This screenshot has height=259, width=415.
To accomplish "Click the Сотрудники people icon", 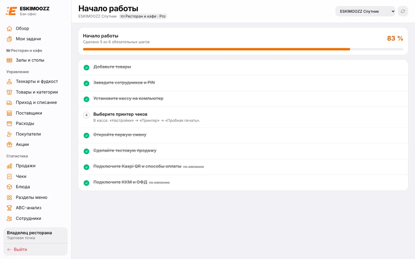I will [x=10, y=218].
